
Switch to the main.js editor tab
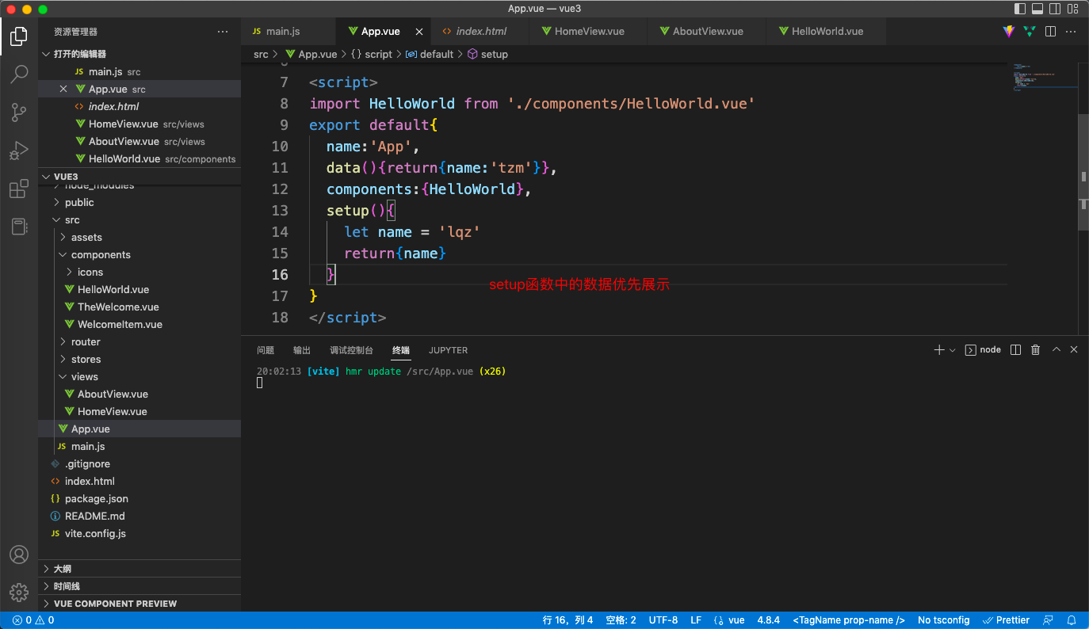[288, 32]
